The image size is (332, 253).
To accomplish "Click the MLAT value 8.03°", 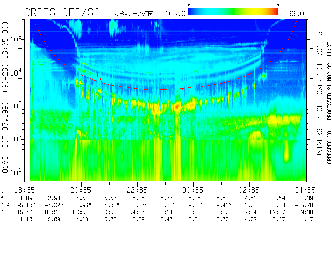I will [176, 205].
